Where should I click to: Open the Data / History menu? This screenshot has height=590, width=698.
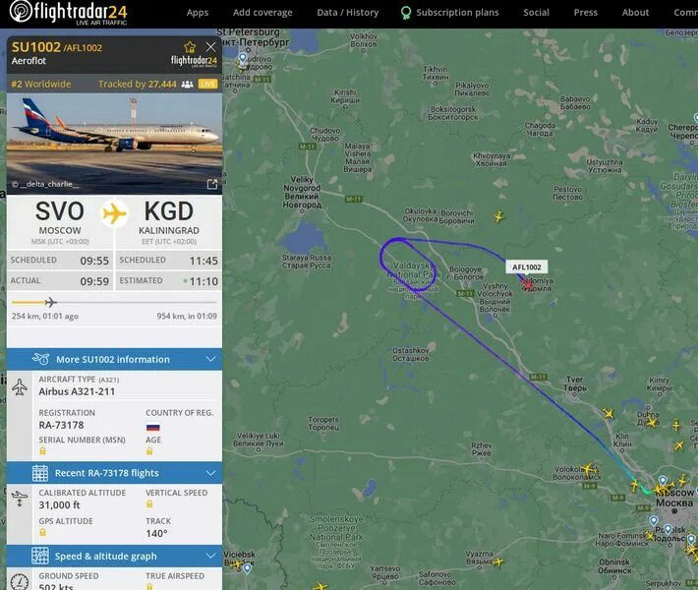348,13
